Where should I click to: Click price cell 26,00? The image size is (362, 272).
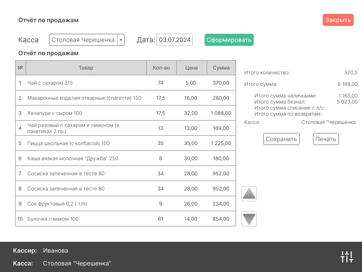pyautogui.click(x=191, y=204)
